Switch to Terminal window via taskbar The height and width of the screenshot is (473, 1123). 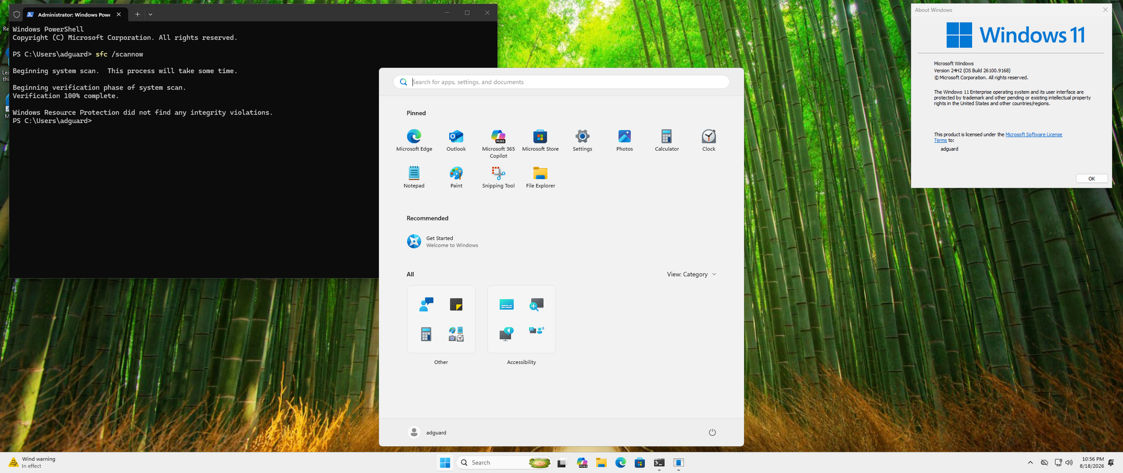click(x=659, y=463)
